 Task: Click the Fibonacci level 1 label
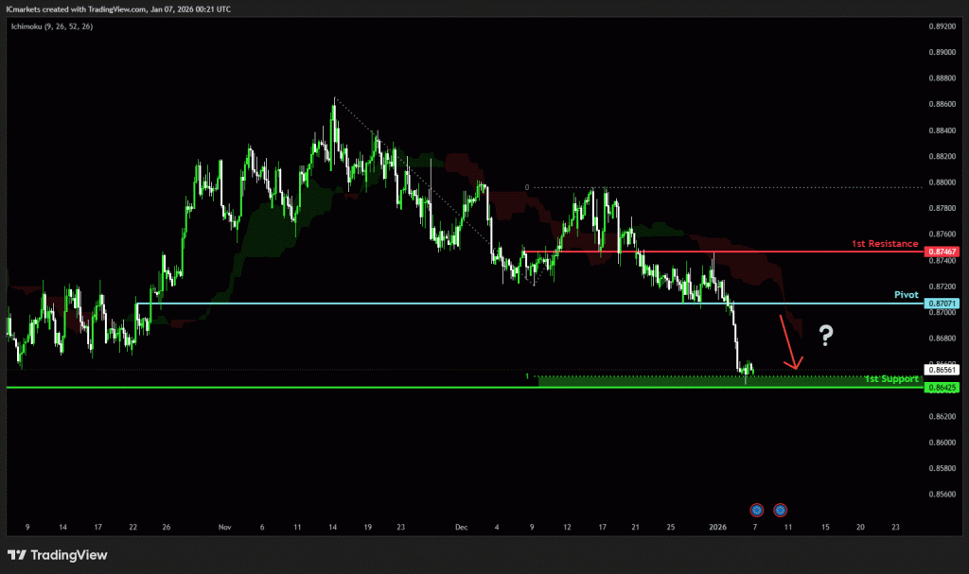click(x=527, y=376)
